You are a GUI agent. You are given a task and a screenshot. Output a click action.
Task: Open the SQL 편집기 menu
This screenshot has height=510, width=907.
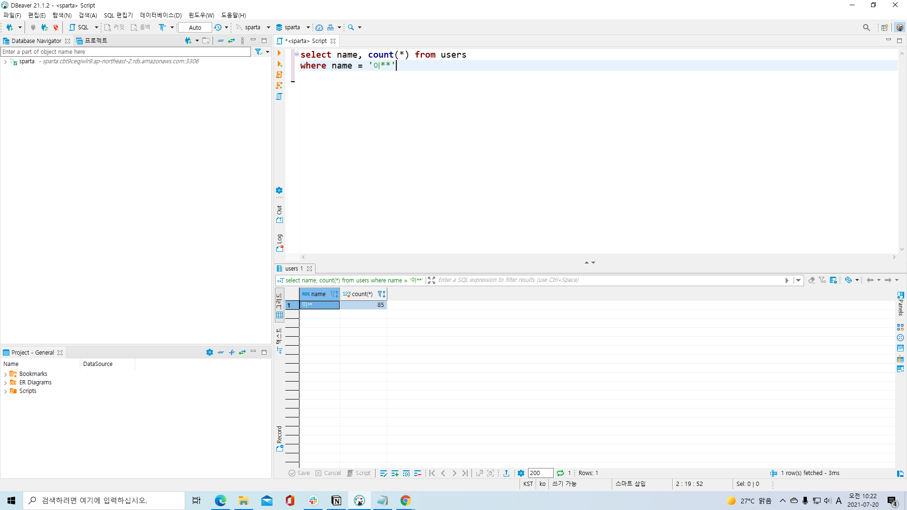[118, 15]
